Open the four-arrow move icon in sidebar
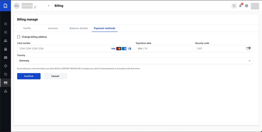 tap(6, 66)
